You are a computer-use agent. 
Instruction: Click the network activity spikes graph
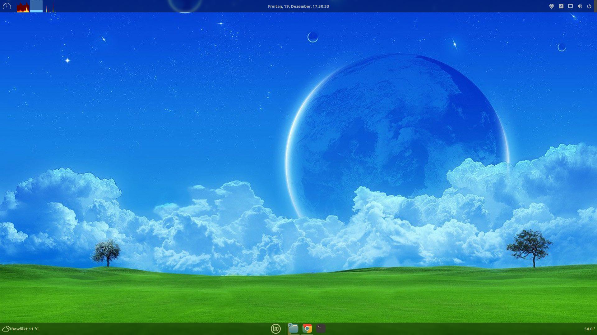(x=50, y=8)
